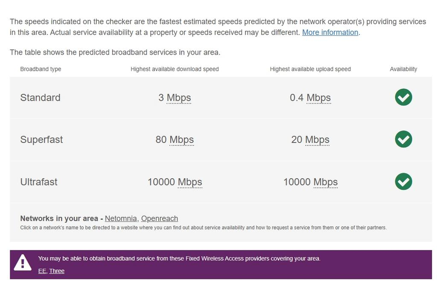Follow the EE provider link
The width and height of the screenshot is (437, 285).
(x=42, y=271)
